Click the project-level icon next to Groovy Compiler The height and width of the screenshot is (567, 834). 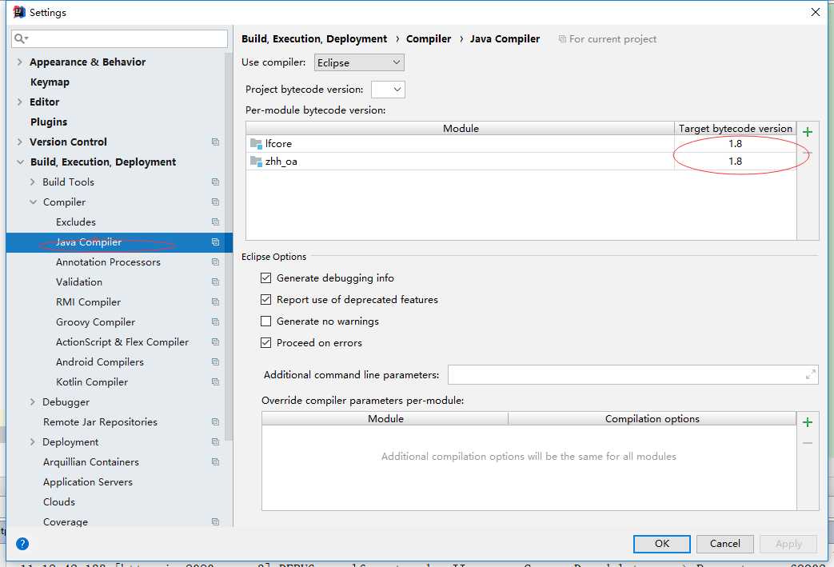tap(215, 321)
